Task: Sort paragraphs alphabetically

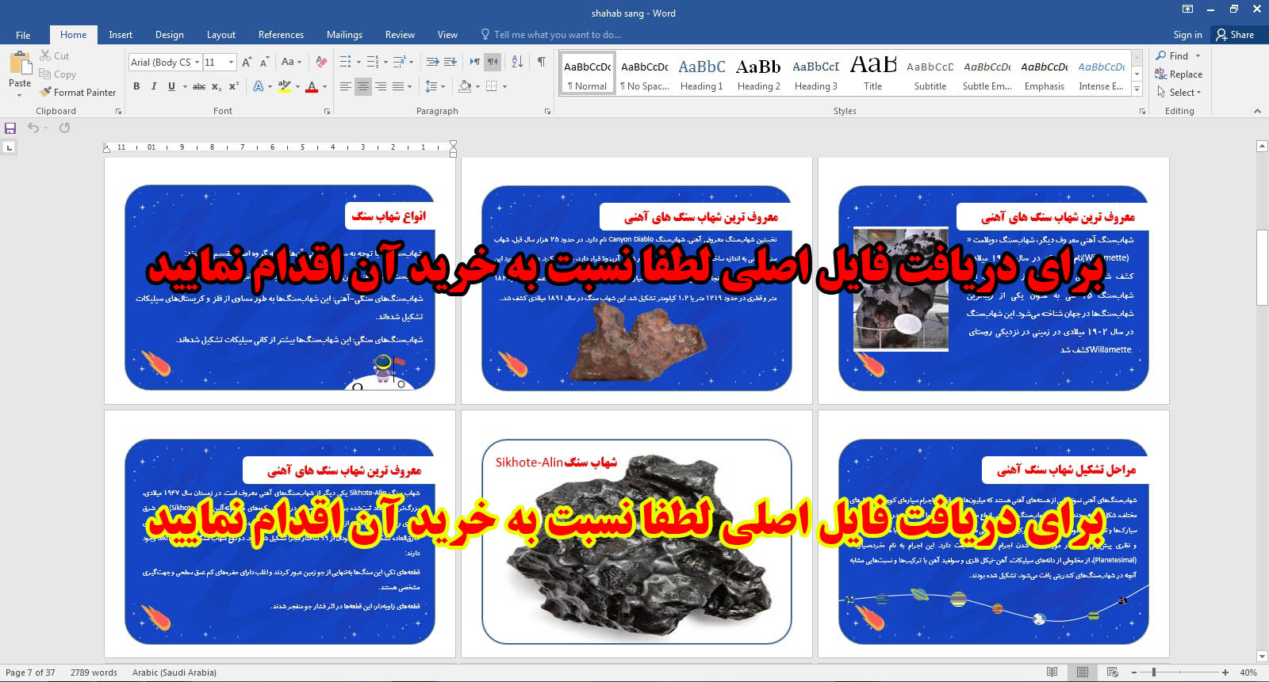Action: 517,62
